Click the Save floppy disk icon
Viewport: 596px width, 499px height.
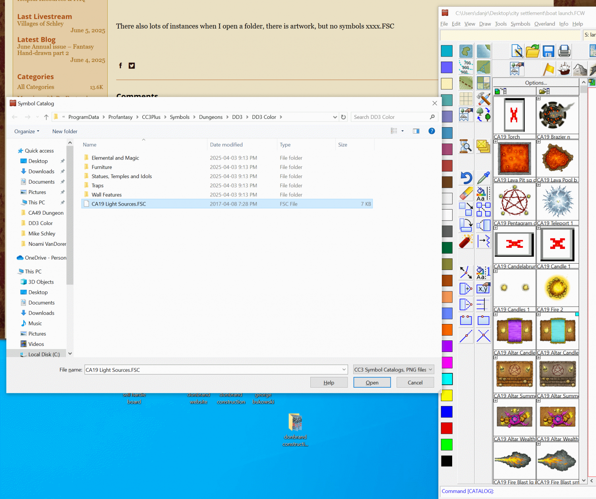[x=548, y=51]
